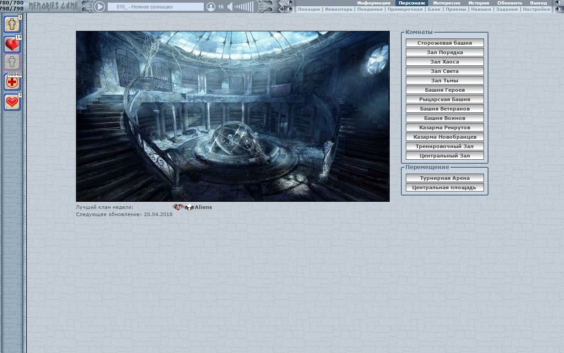Click the current track title field
The width and height of the screenshot is (564, 353).
(155, 7)
